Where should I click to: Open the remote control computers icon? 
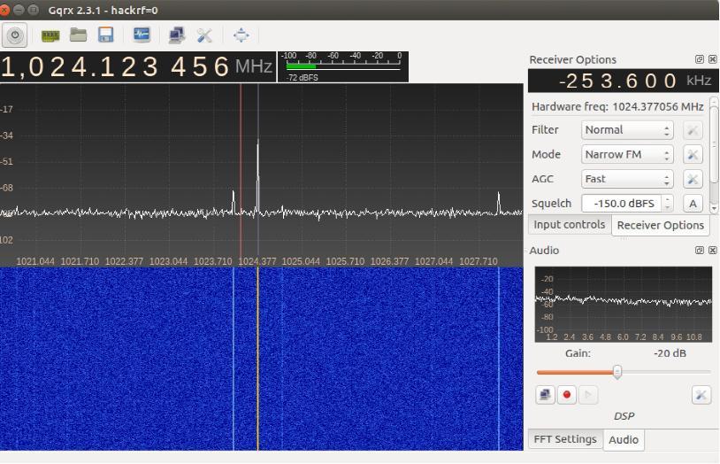(177, 35)
